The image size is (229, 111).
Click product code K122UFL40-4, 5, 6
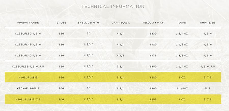click(28, 55)
